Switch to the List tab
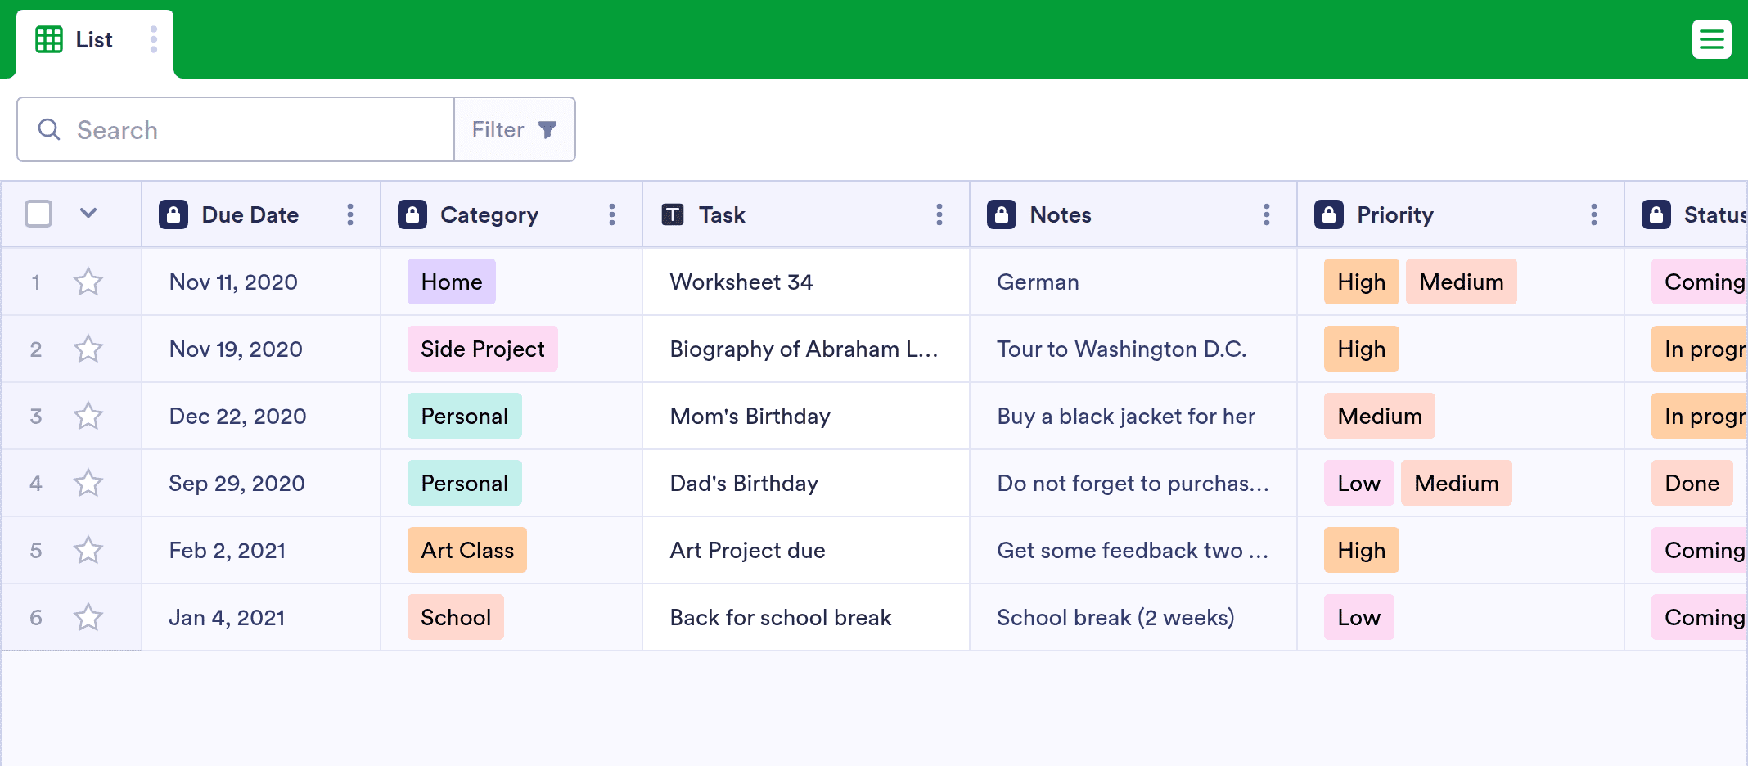This screenshot has height=766, width=1748. pyautogui.click(x=95, y=41)
